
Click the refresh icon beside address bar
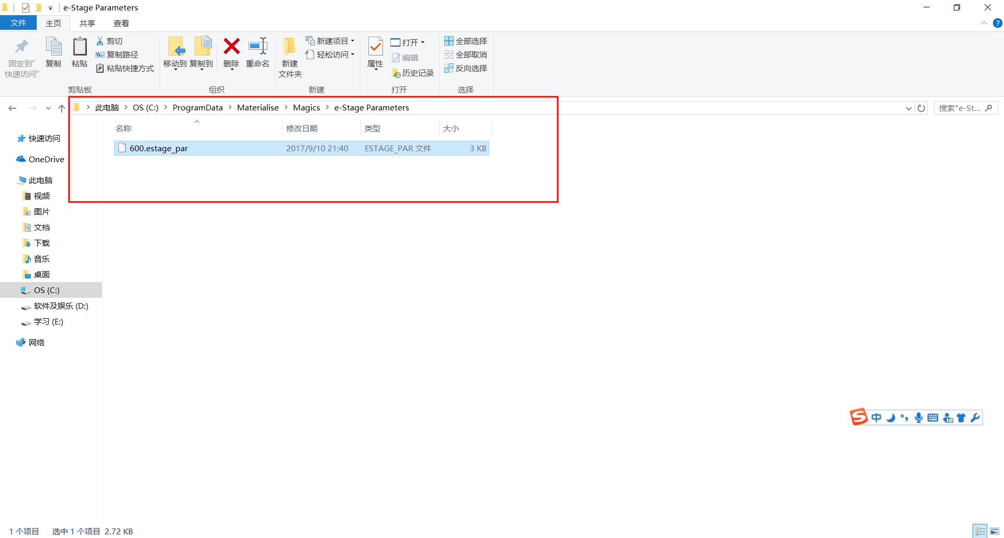coord(921,108)
